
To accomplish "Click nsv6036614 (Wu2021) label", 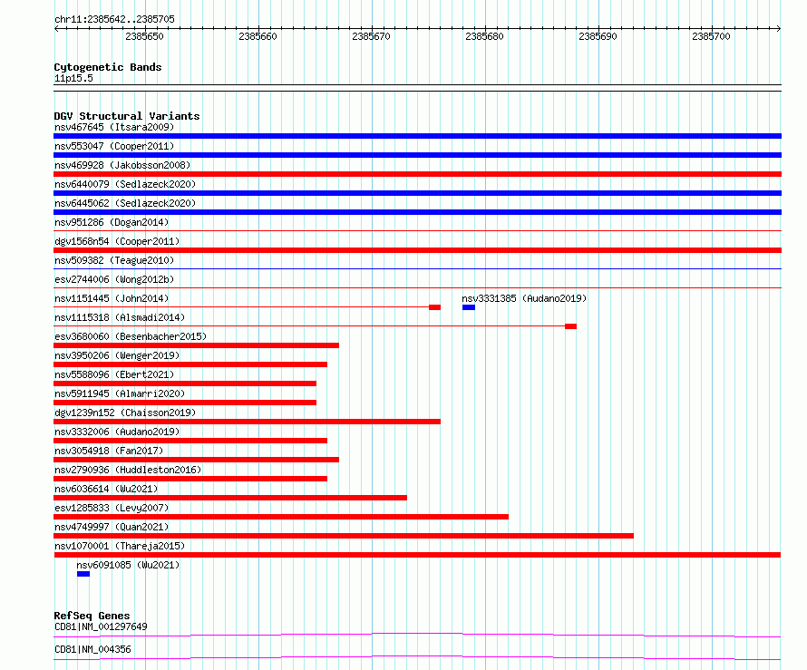I will [x=106, y=489].
